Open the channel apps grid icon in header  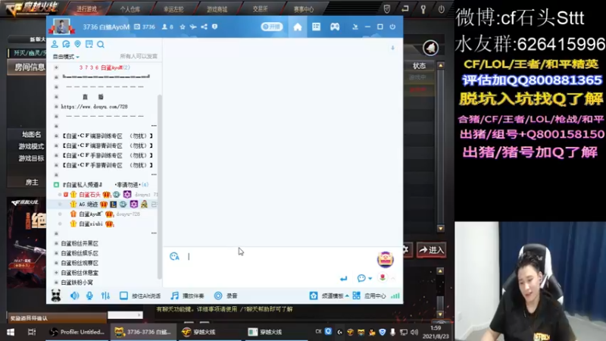pos(316,27)
